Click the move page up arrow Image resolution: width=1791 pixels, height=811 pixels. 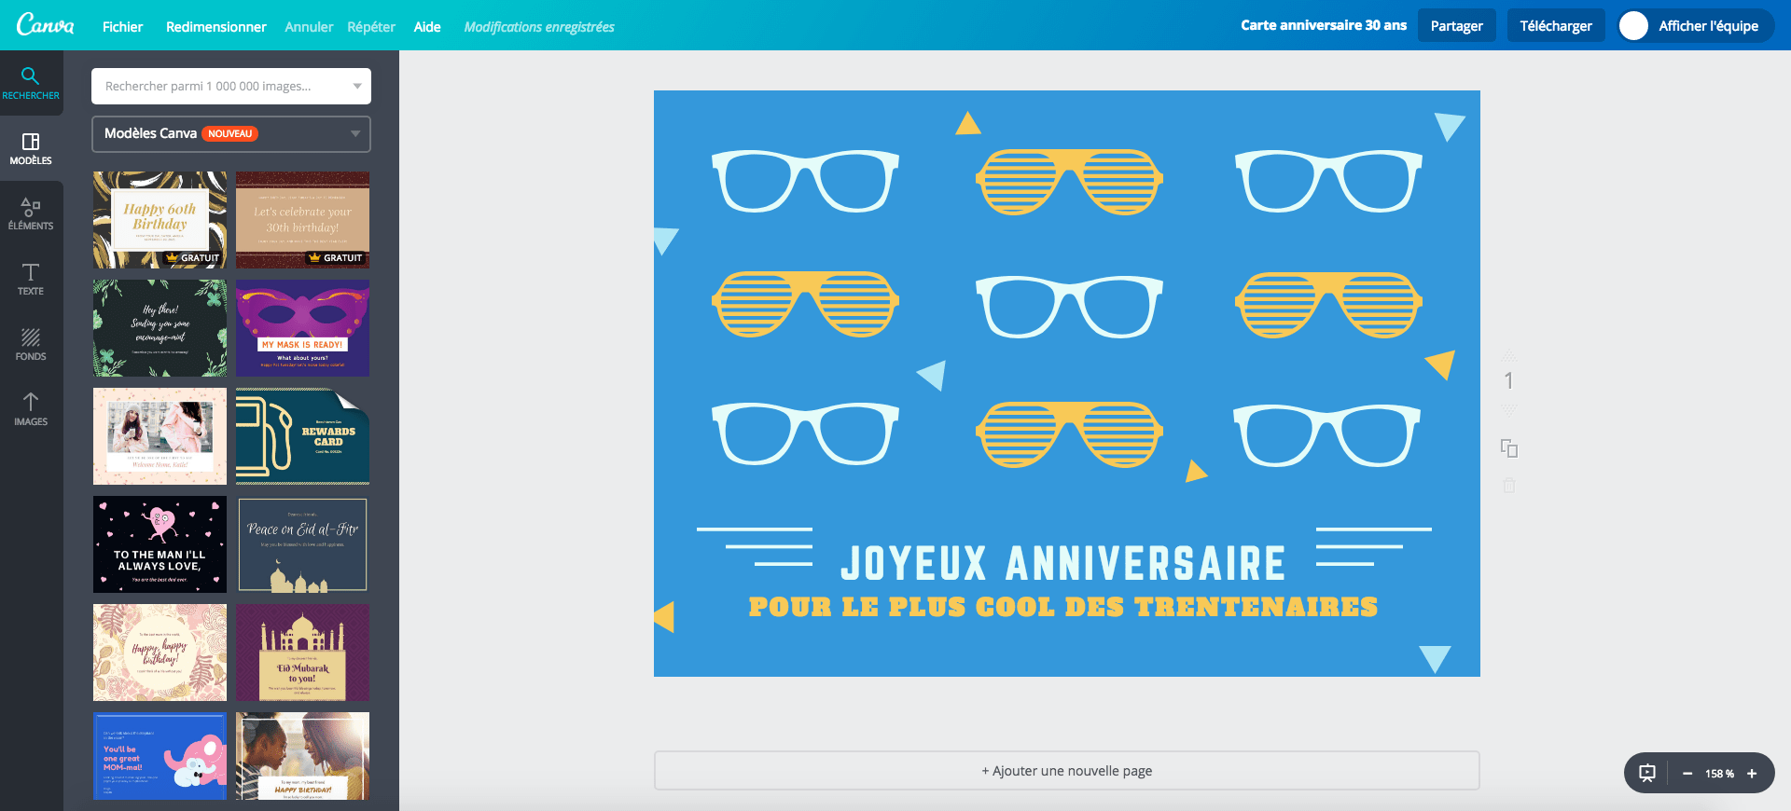(1509, 354)
